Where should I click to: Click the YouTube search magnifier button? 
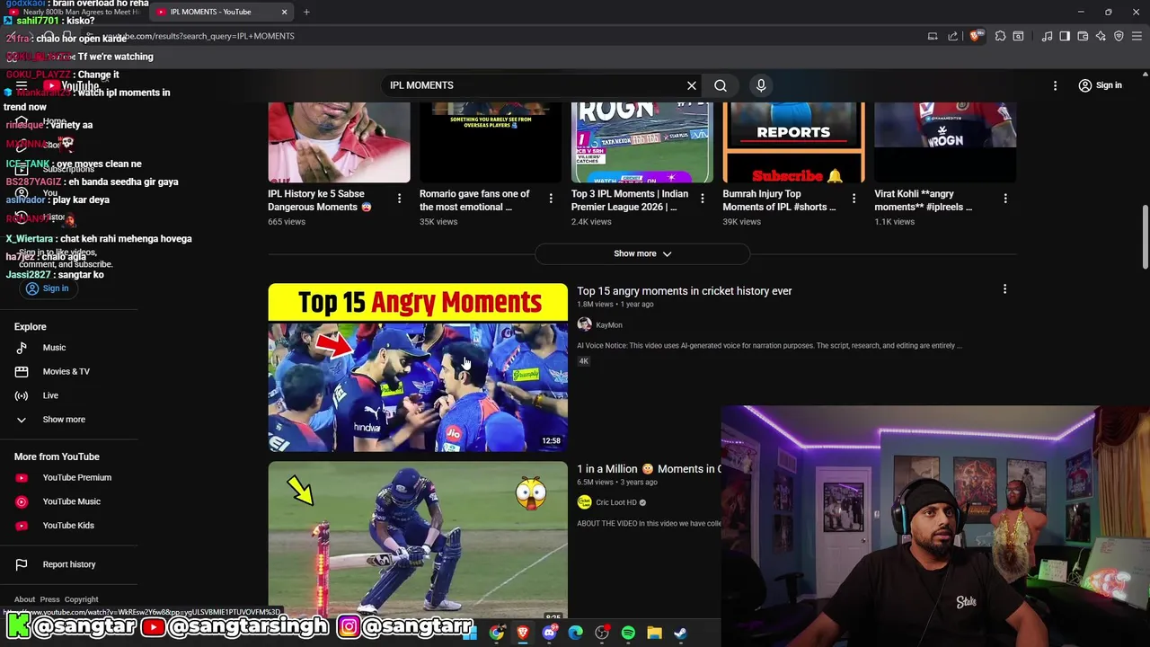[721, 85]
